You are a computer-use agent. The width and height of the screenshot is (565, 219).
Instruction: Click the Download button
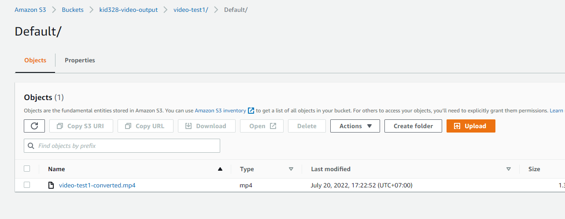(207, 126)
